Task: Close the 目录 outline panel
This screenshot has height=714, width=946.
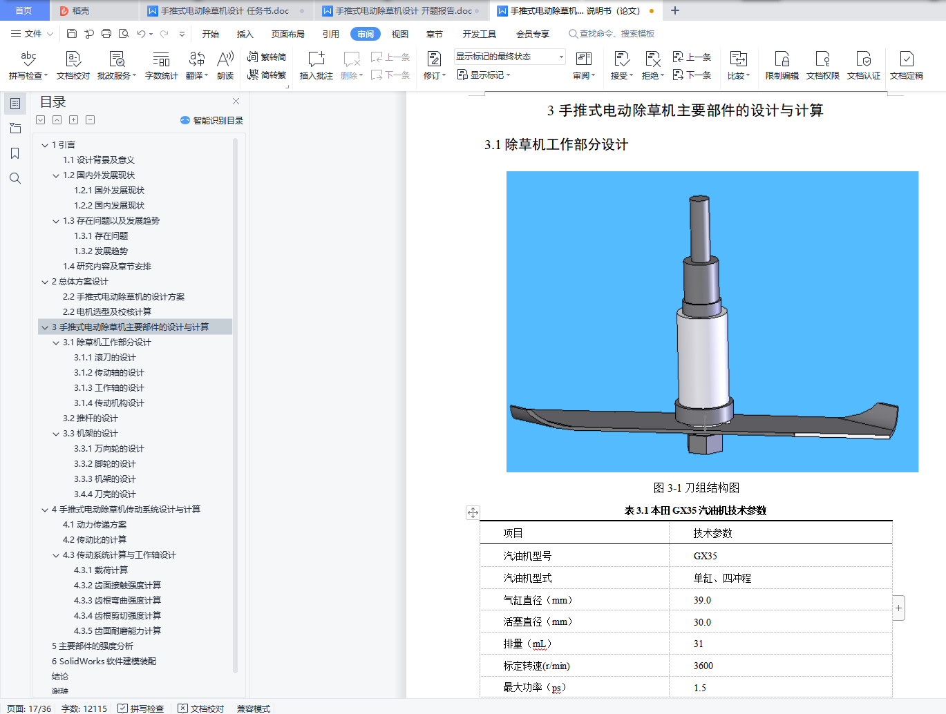Action: (236, 101)
